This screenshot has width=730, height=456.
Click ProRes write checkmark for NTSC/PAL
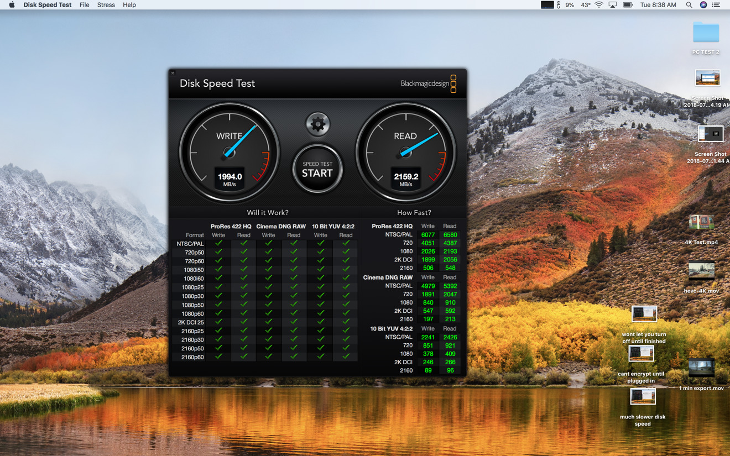click(218, 243)
